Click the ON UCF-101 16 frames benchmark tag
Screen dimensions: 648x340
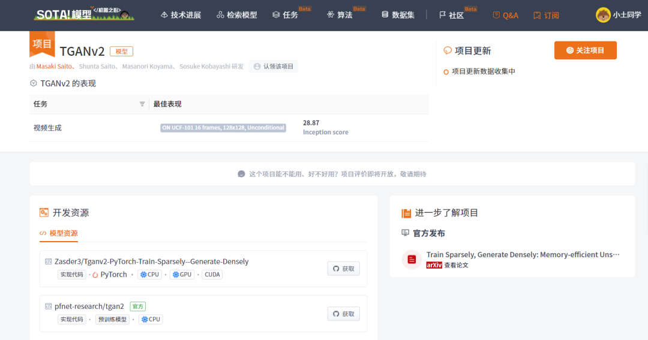point(223,128)
